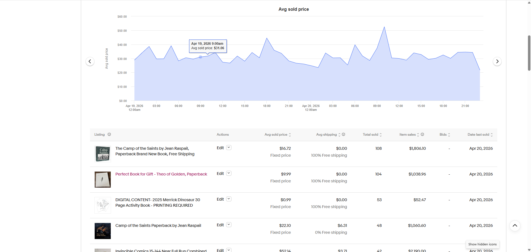Screen dimensions: 531x252
Task: Expand Edit options for the Dinosaur Activity Book listing
Action: pos(228,199)
